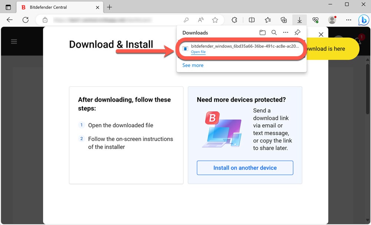The width and height of the screenshot is (371, 225).
Task: Open Collections from the toolbar
Action: [283, 20]
